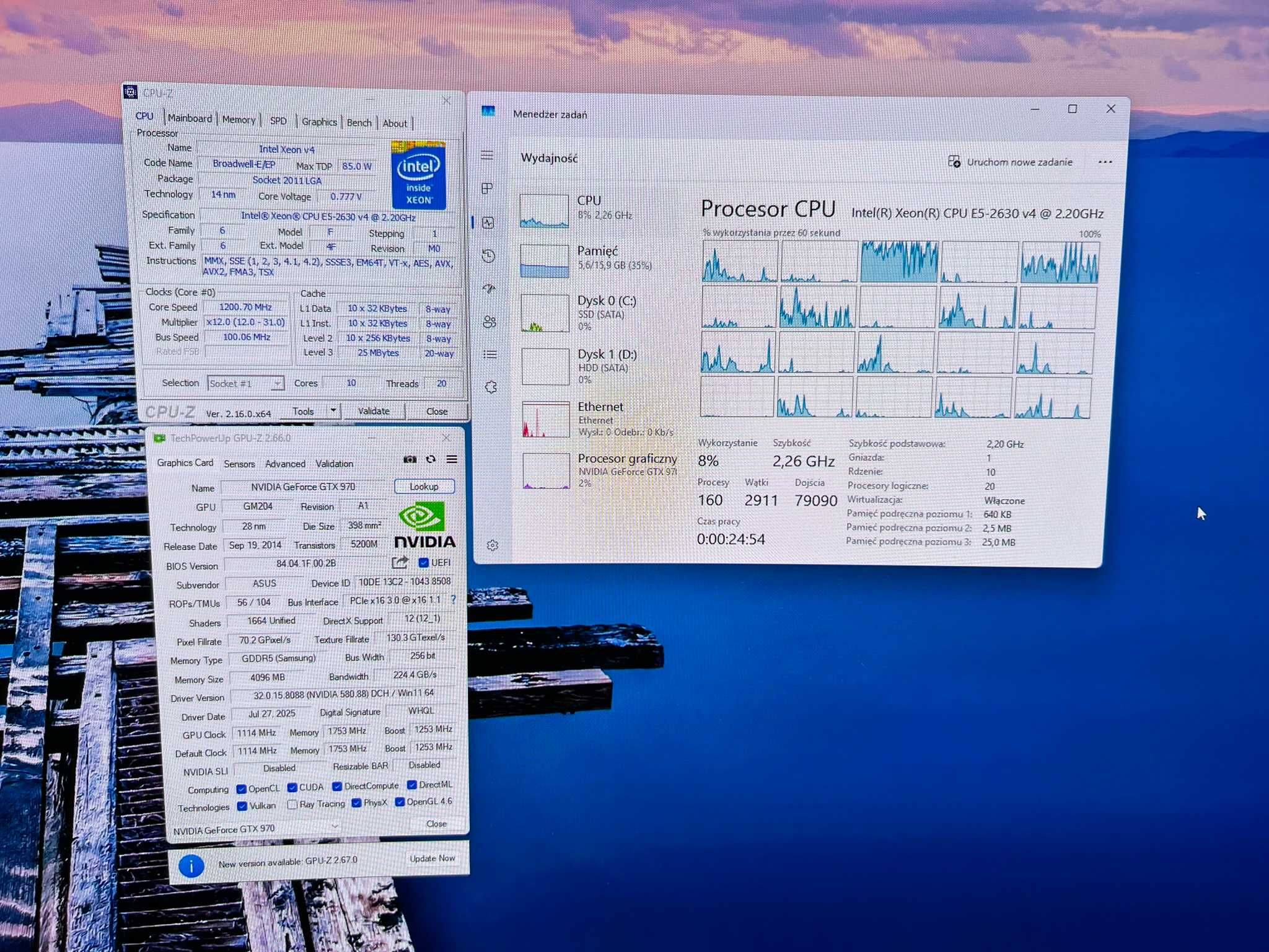Click the Close button in GPU-Z
Image resolution: width=1269 pixels, height=952 pixels.
tap(437, 824)
